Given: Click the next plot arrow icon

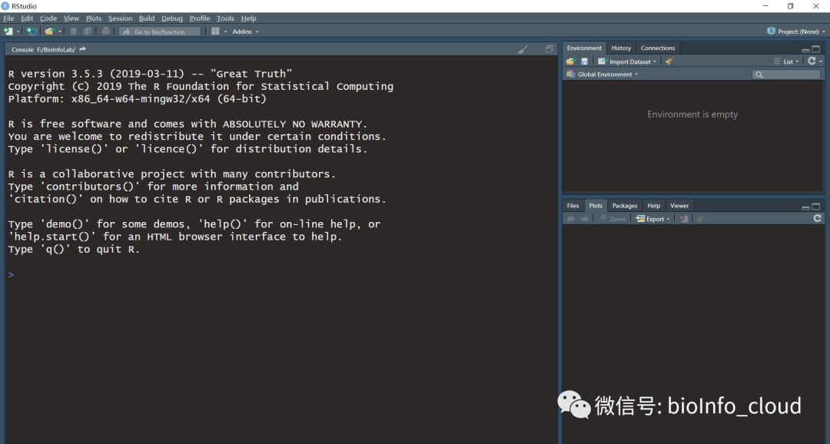Looking at the screenshot, I should point(584,219).
